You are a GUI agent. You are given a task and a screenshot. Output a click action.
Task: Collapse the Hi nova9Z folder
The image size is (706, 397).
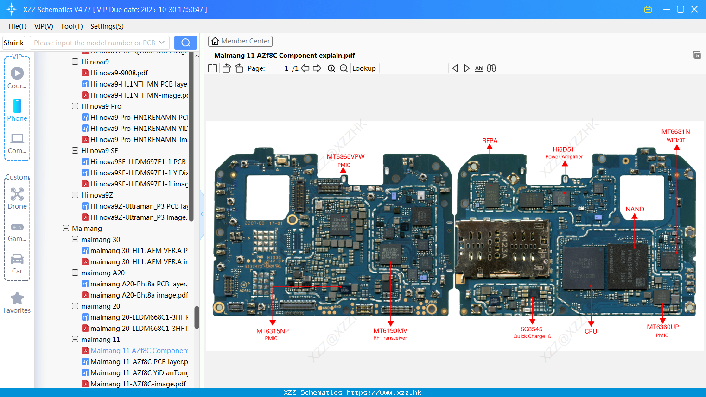click(x=75, y=195)
